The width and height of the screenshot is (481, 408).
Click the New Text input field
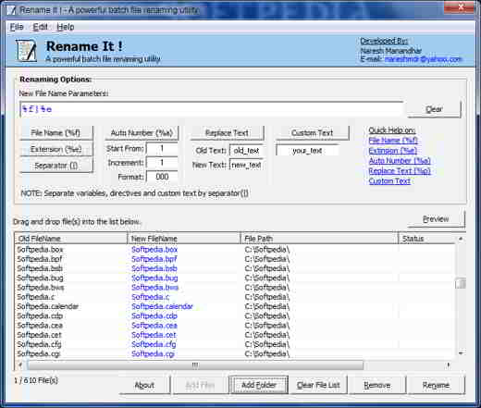pos(246,165)
